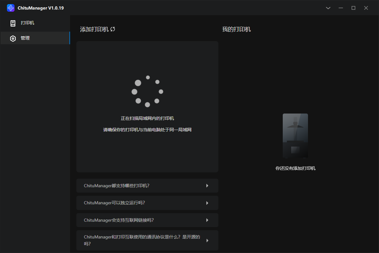Click the 我的打印机 heading
Viewport: 379px width, 253px height.
(236, 29)
